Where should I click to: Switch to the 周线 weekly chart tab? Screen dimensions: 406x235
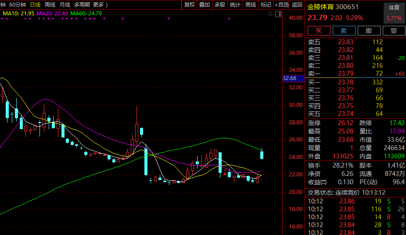point(50,5)
